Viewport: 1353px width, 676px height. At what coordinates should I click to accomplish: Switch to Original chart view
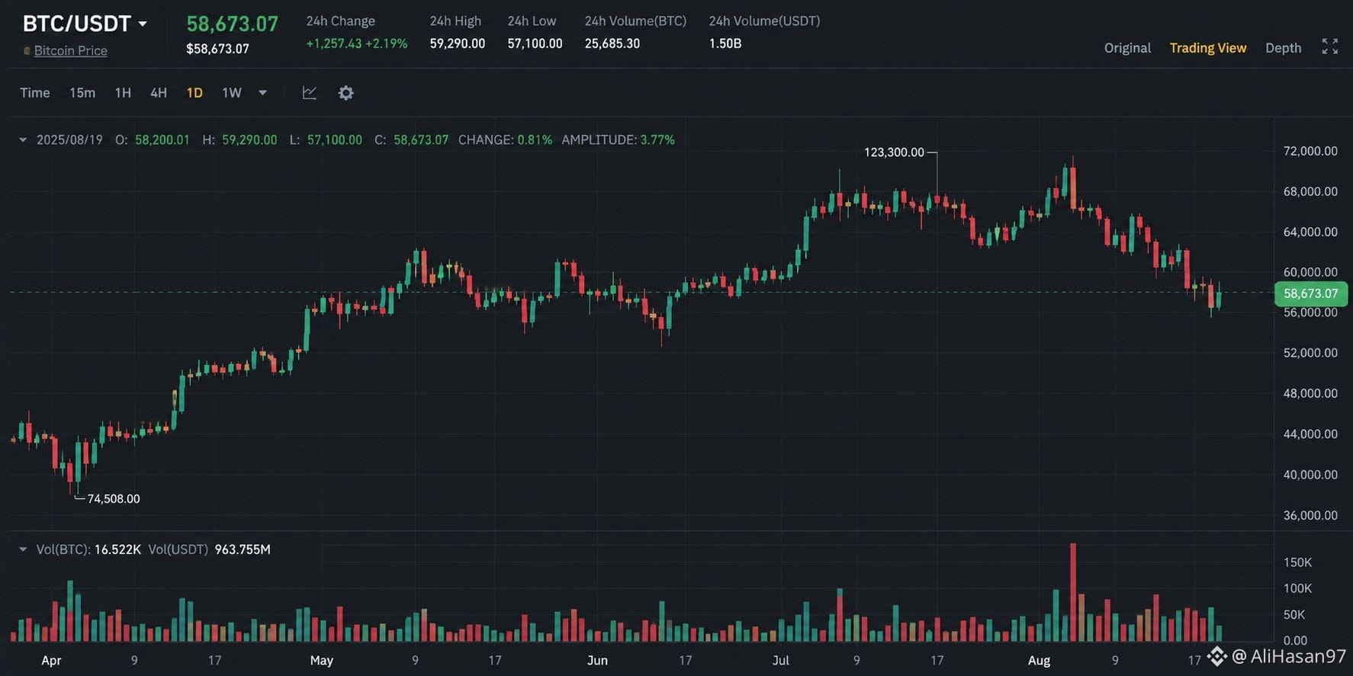(x=1127, y=48)
